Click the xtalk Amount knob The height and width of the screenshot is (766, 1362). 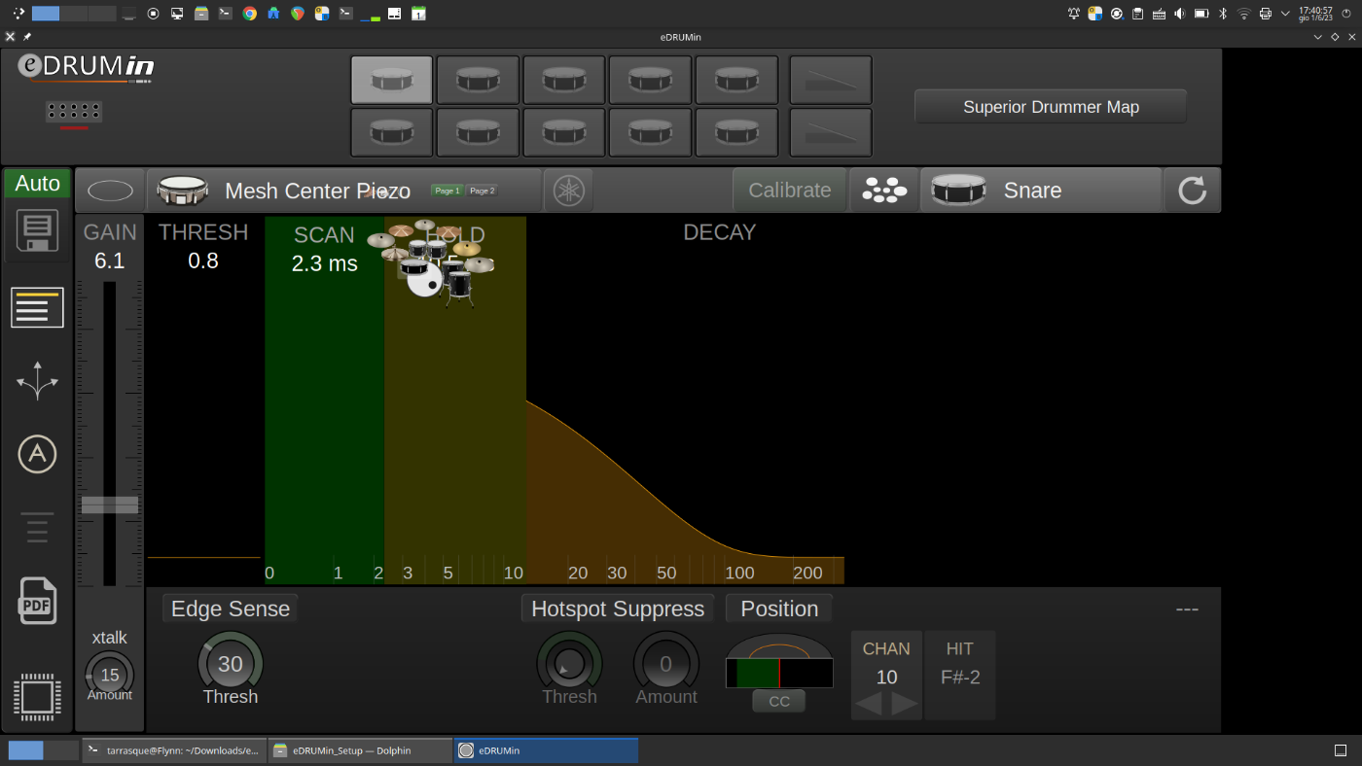point(110,675)
